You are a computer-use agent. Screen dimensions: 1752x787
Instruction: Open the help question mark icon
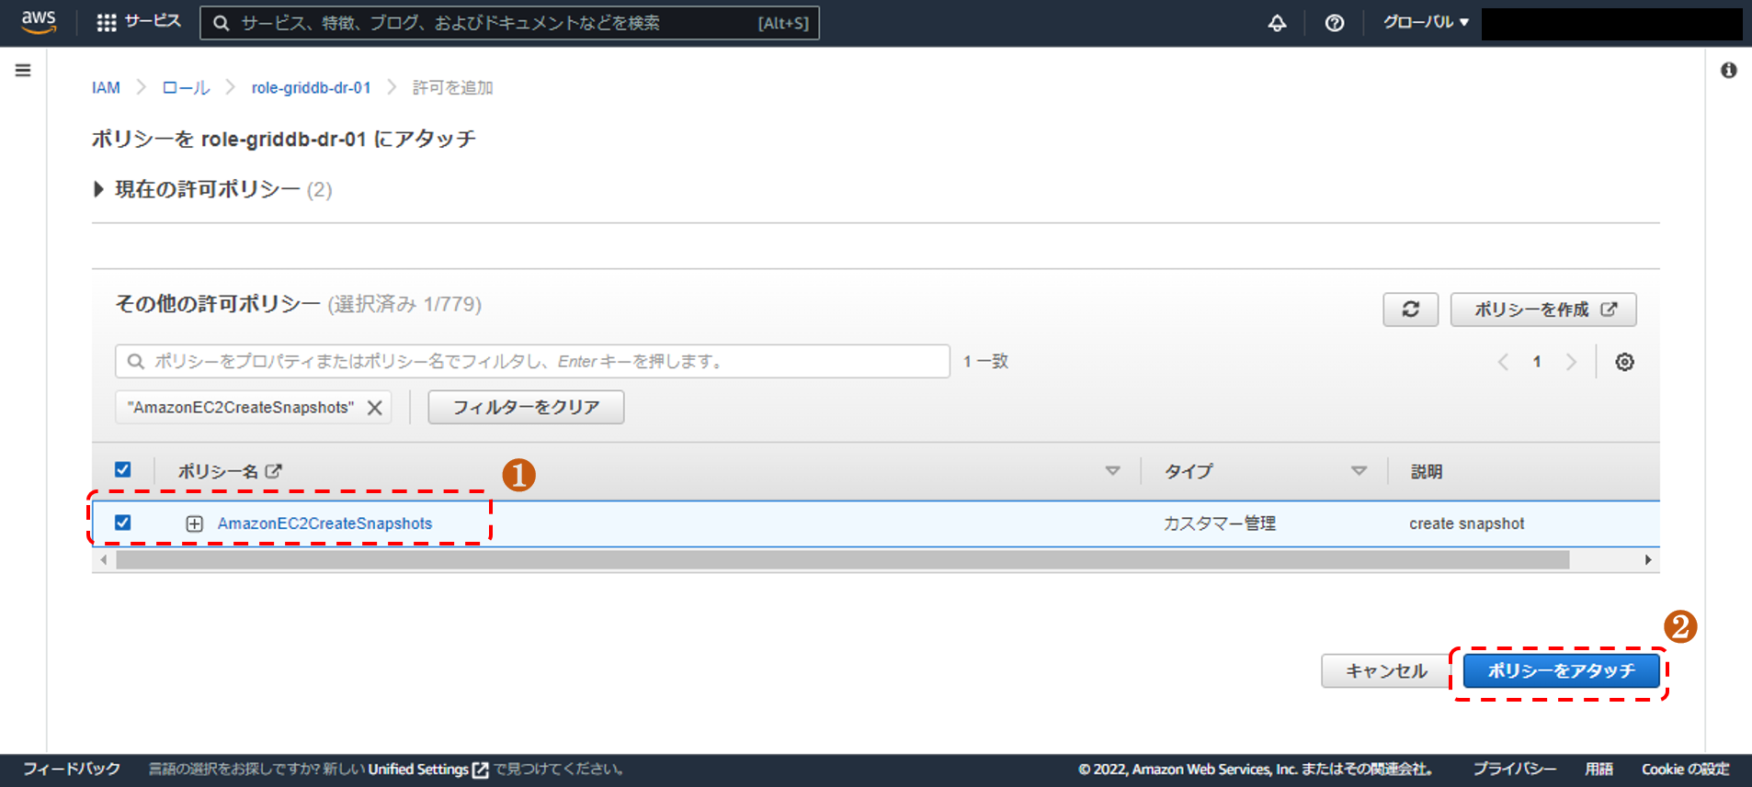click(x=1334, y=23)
